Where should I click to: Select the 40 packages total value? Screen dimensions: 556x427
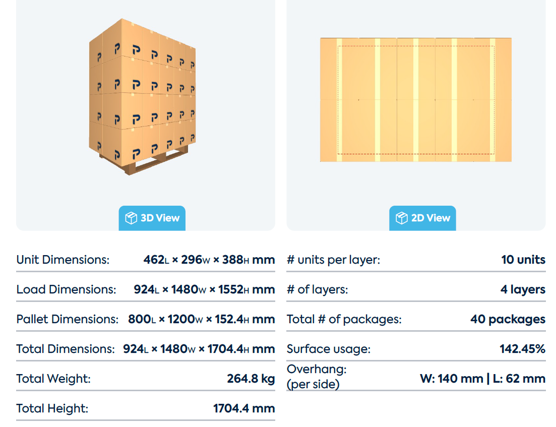[508, 319]
